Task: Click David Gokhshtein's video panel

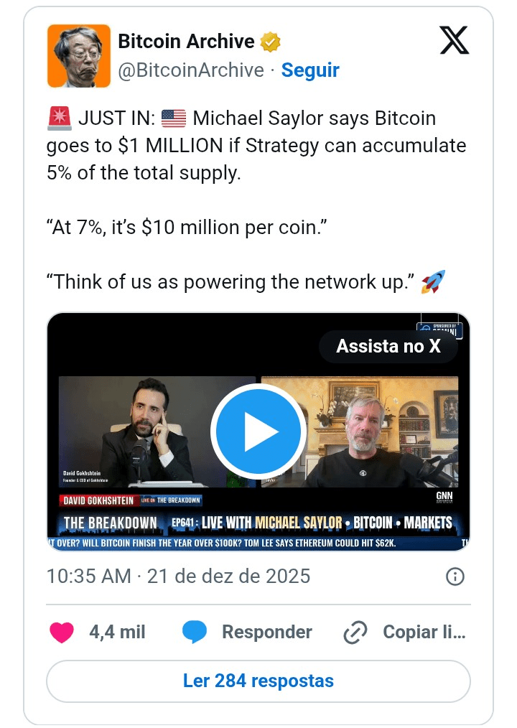Action: [x=136, y=431]
